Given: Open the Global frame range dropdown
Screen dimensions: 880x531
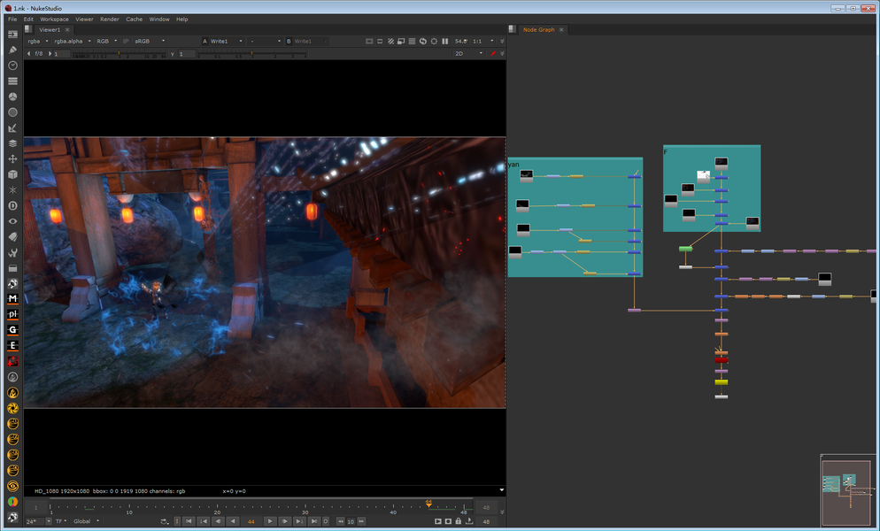Looking at the screenshot, I should [86, 521].
